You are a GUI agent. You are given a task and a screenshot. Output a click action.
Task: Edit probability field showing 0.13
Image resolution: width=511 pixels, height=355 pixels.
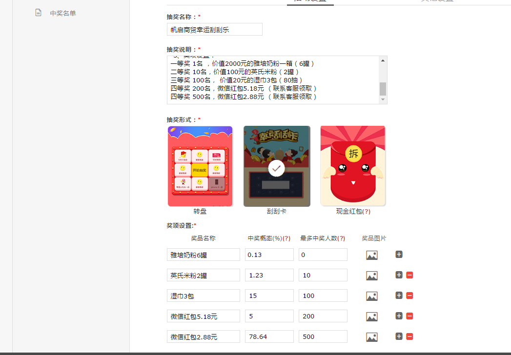pos(269,255)
